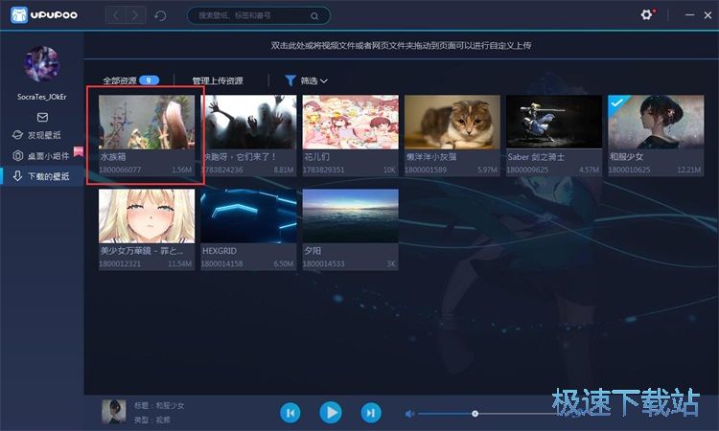Select the 美少女万華鏡 wallpaper thumbnail

click(x=147, y=215)
